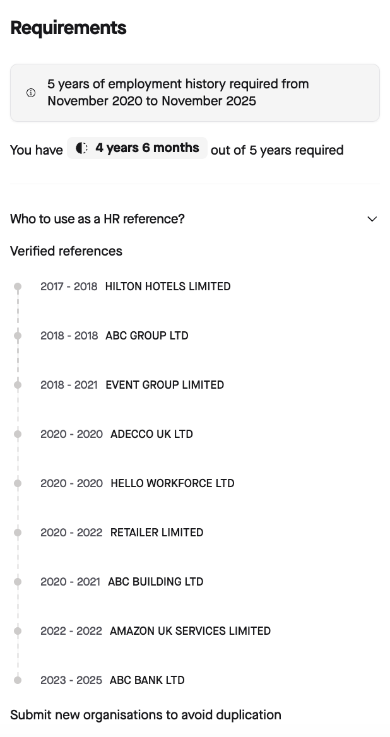This screenshot has height=737, width=390.
Task: Click the timeline dot for AMAZON UK SERVICES LIMITED
Action: pyautogui.click(x=18, y=630)
